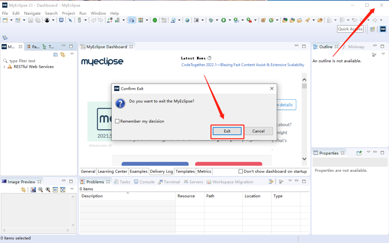Click Collapse All icon in the explorer panel
This screenshot has height=243, width=389.
click(x=55, y=55)
